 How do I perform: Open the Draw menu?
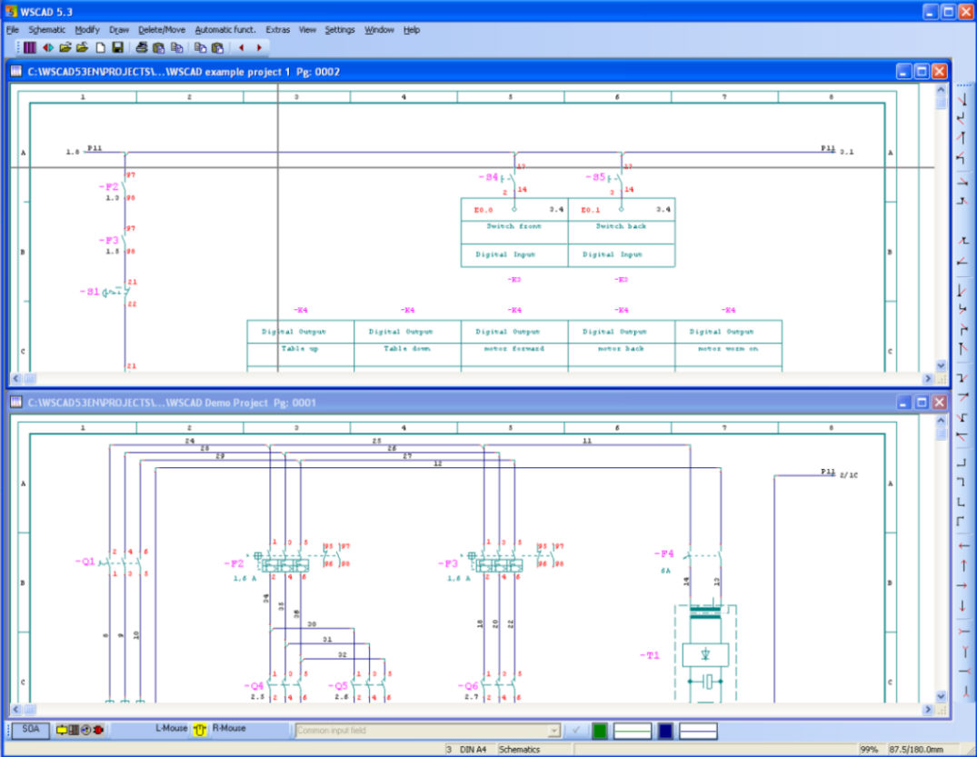point(118,29)
